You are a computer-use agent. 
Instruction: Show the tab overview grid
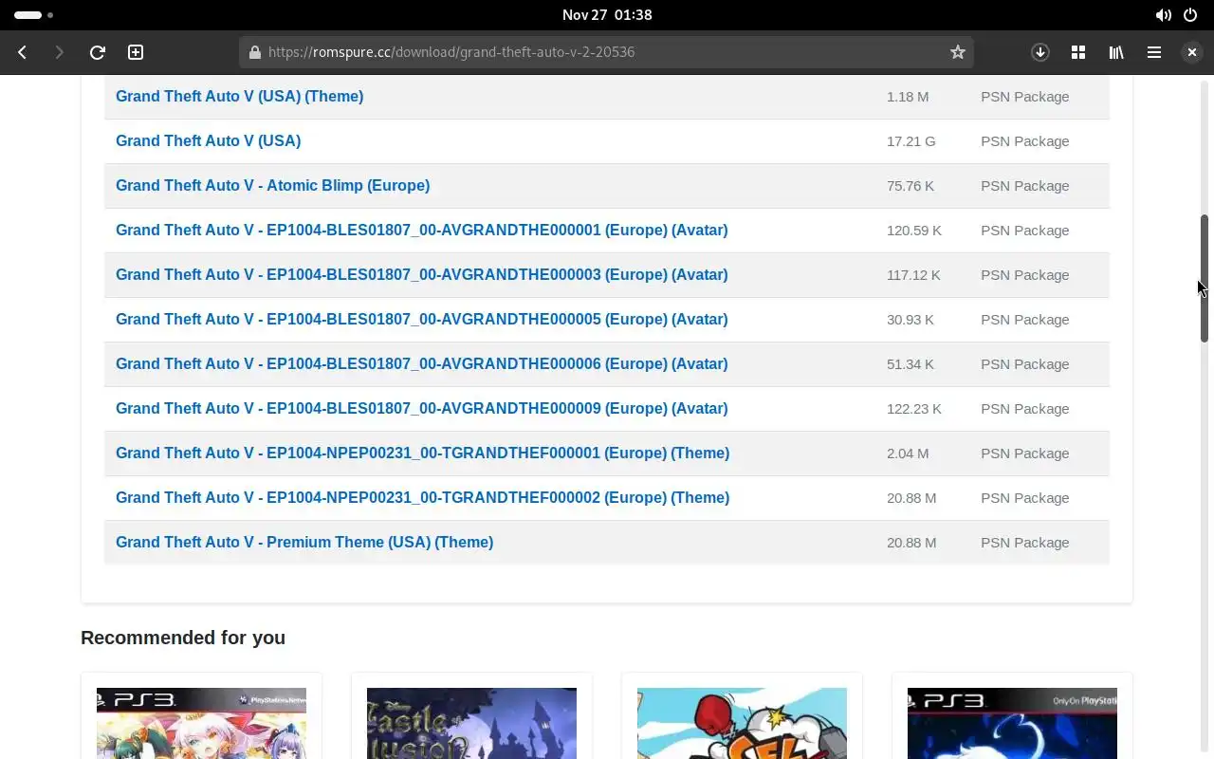pyautogui.click(x=1078, y=52)
